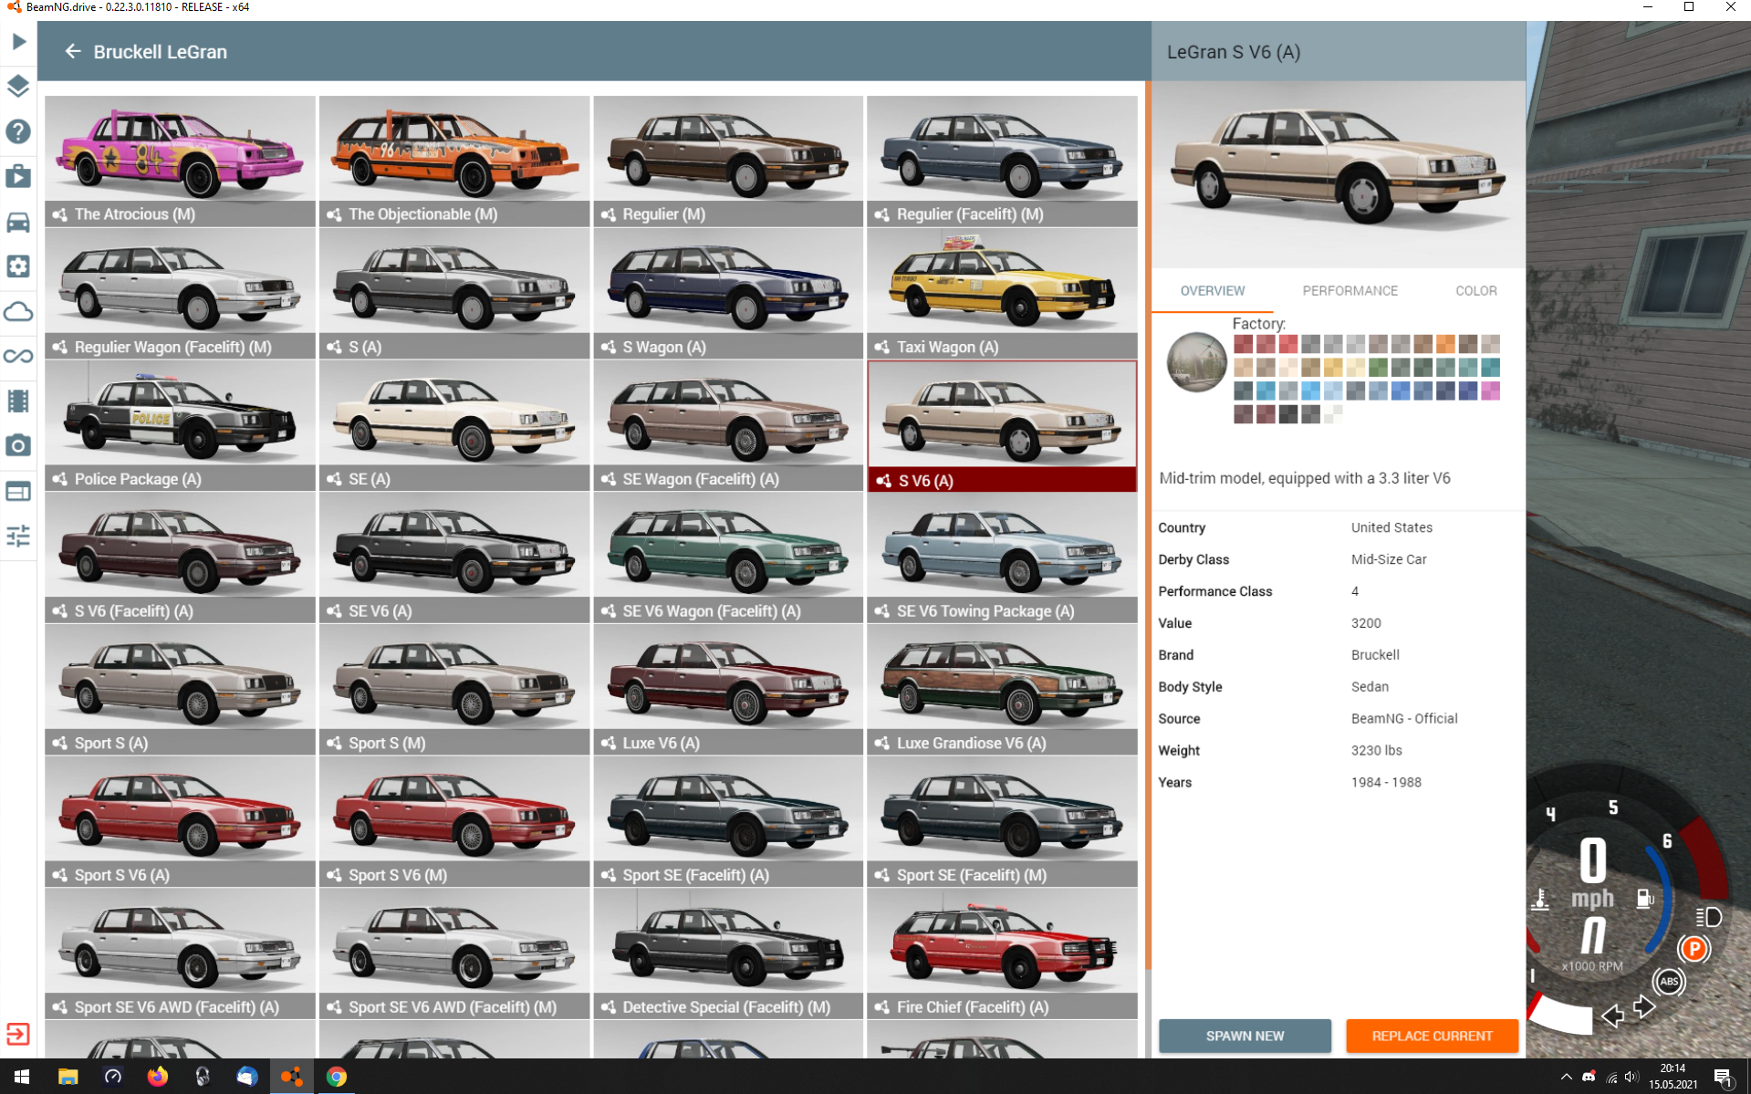The width and height of the screenshot is (1751, 1094).
Task: Open the Environment cloud icon
Action: coord(18,311)
